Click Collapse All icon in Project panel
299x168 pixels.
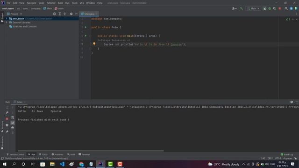[x=65, y=14]
